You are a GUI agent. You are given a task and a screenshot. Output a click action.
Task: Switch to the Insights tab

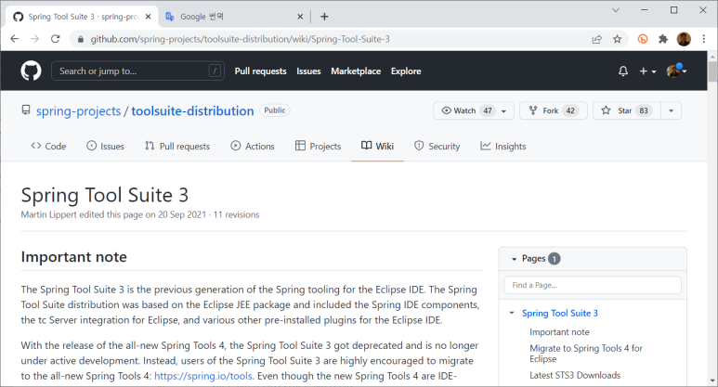[503, 146]
